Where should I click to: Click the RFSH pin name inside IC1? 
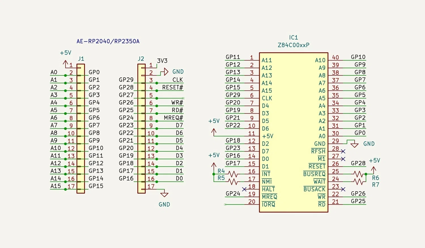pos(318,151)
